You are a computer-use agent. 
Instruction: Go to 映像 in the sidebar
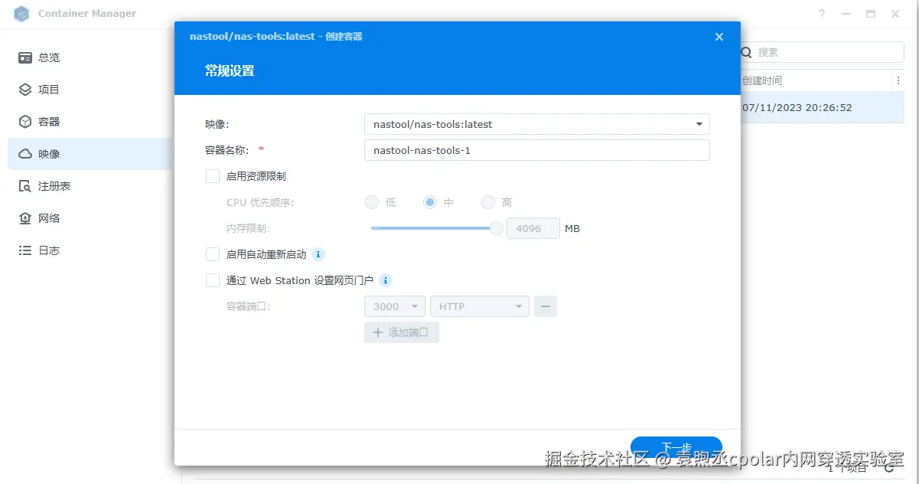(x=90, y=154)
